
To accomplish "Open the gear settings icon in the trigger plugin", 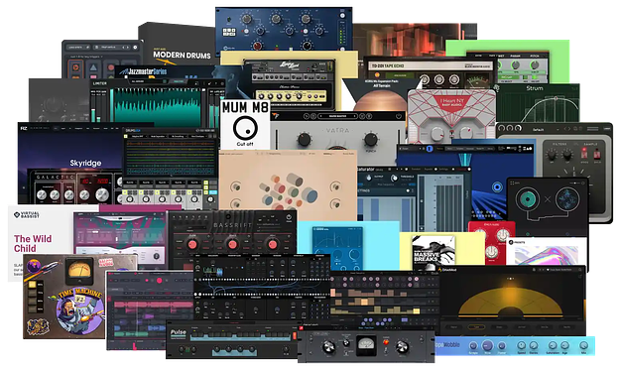I will 135,47.
